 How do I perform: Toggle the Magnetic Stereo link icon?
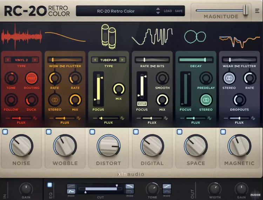point(229,78)
